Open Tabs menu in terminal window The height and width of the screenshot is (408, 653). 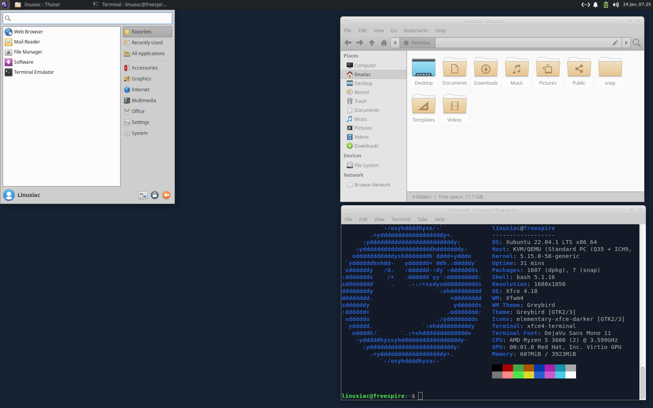[x=423, y=220]
